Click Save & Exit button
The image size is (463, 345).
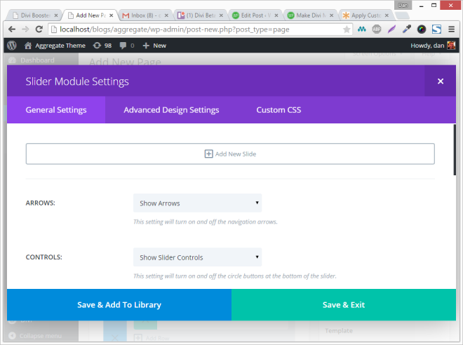coord(344,304)
